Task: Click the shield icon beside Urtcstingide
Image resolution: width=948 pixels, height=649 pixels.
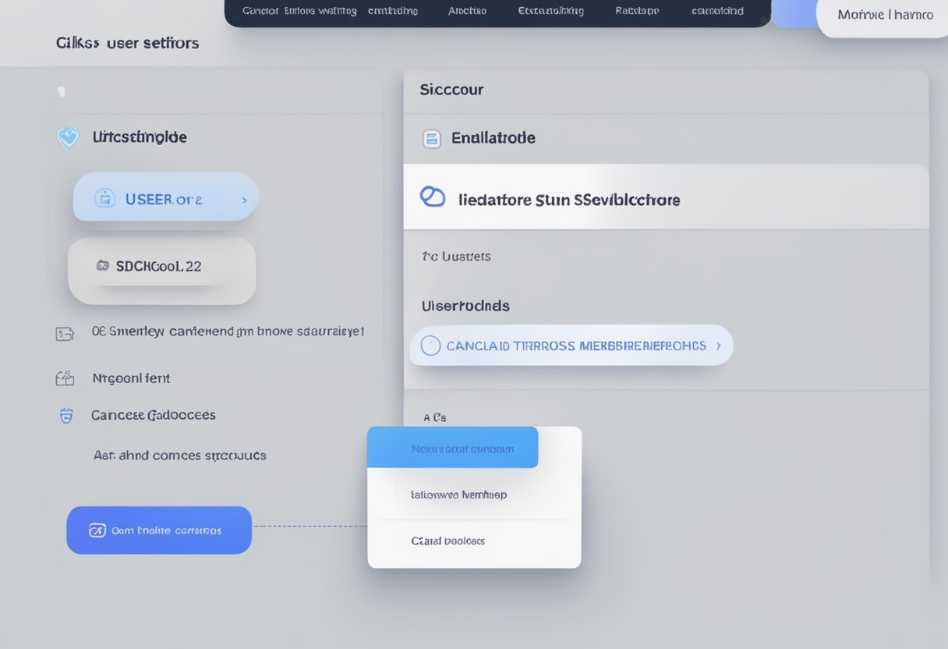Action: click(x=69, y=137)
